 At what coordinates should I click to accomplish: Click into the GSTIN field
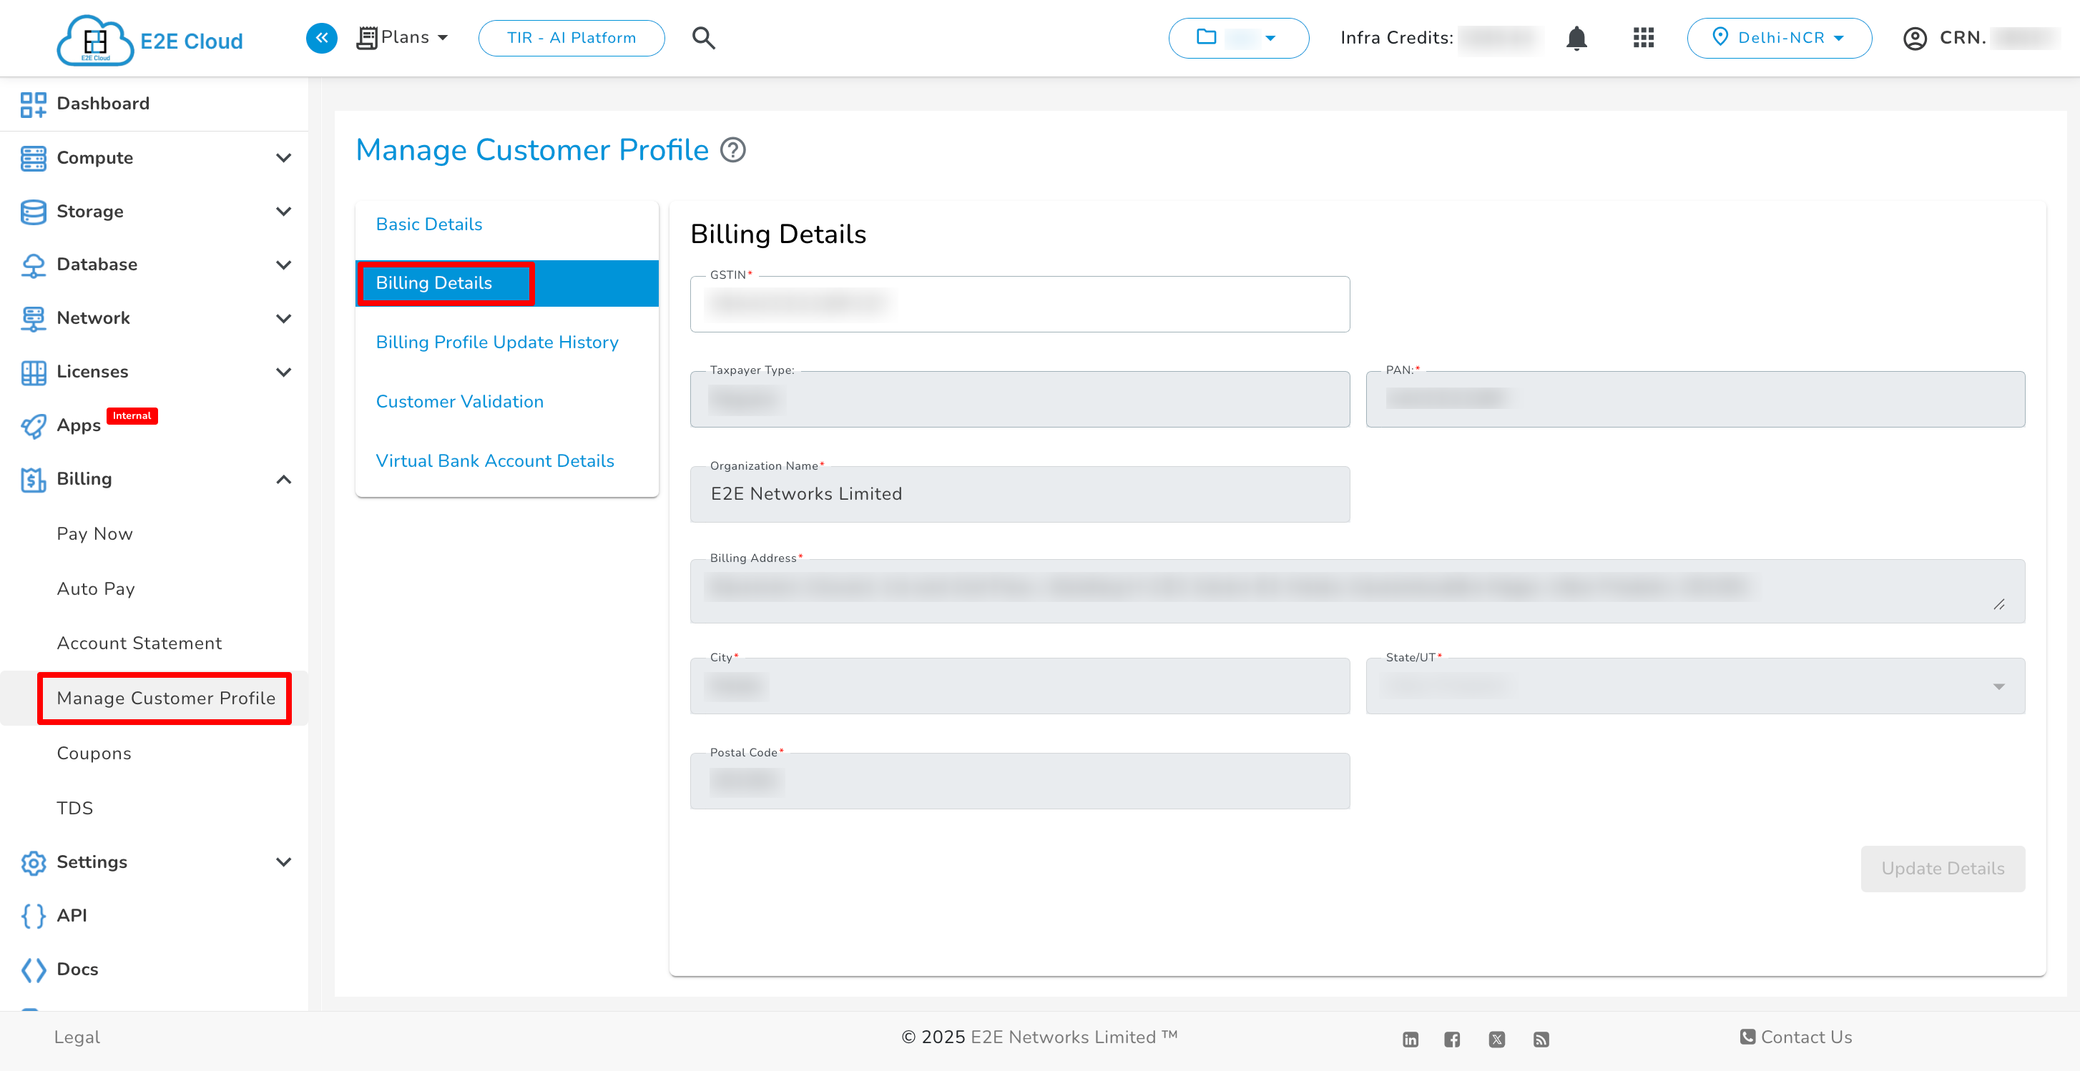pos(1020,305)
